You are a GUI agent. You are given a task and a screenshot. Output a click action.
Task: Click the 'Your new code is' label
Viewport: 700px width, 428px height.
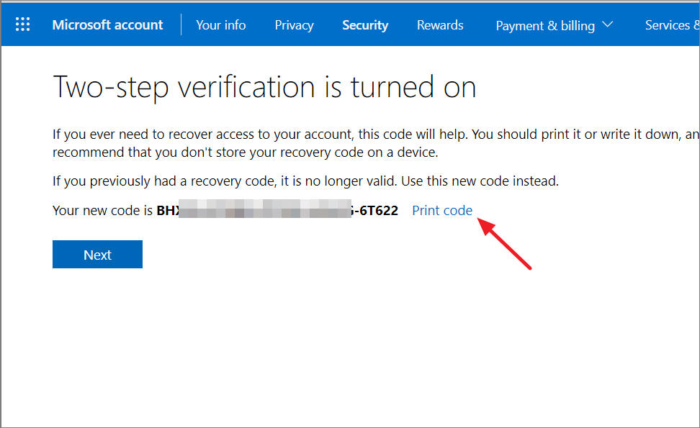(x=103, y=210)
